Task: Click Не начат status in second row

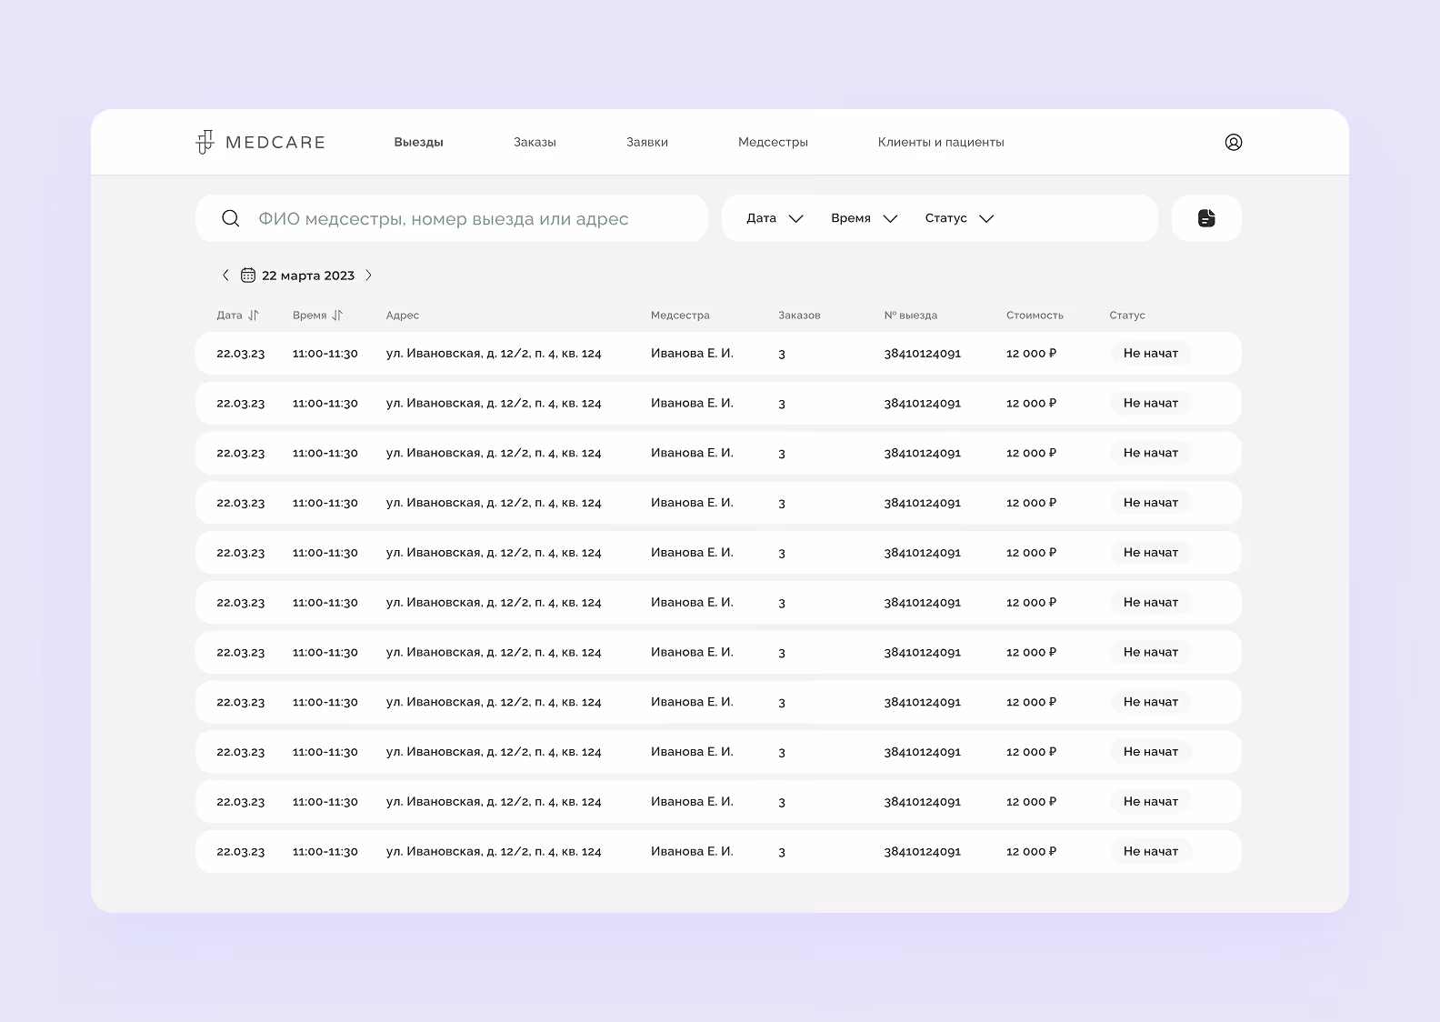Action: (1151, 403)
